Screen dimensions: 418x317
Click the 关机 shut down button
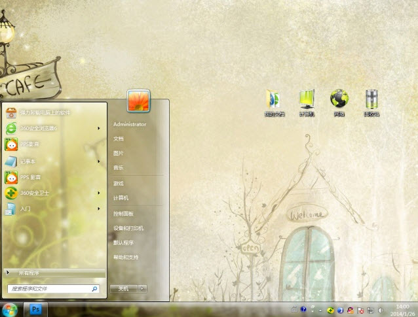click(x=124, y=289)
